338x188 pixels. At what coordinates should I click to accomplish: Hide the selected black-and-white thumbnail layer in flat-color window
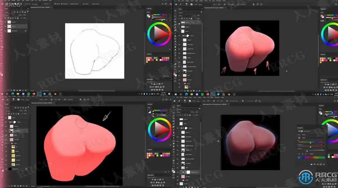(x=6, y=131)
